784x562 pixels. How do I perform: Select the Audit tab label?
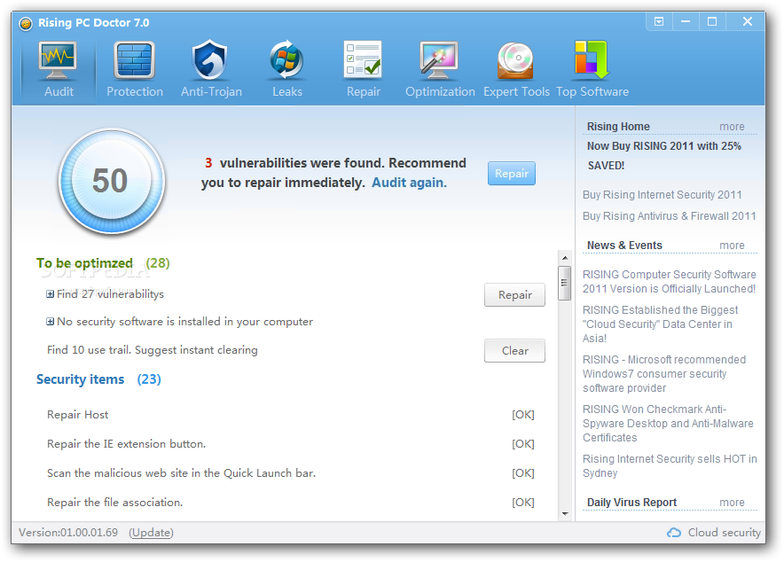click(59, 92)
